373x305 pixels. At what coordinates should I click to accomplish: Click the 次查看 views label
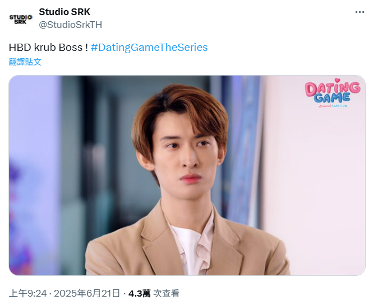[166, 293]
